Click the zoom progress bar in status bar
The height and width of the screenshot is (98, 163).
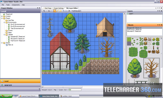pos(75,90)
